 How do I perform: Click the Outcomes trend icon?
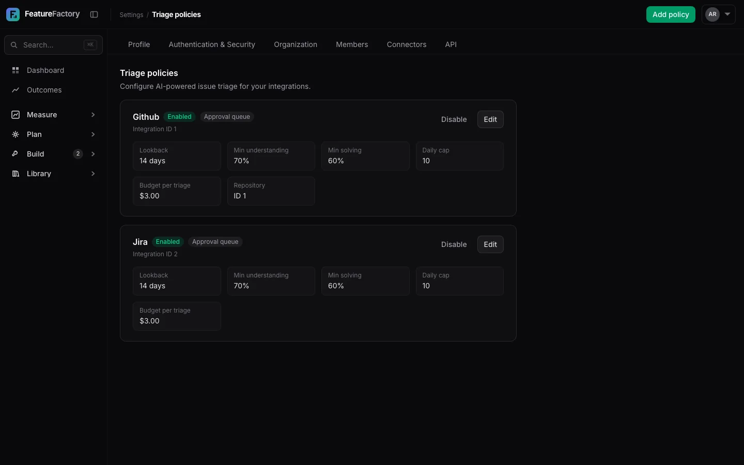(16, 90)
